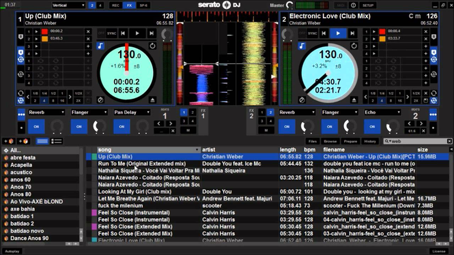
Task: Switch library to list view icon
Action: (x=57, y=141)
